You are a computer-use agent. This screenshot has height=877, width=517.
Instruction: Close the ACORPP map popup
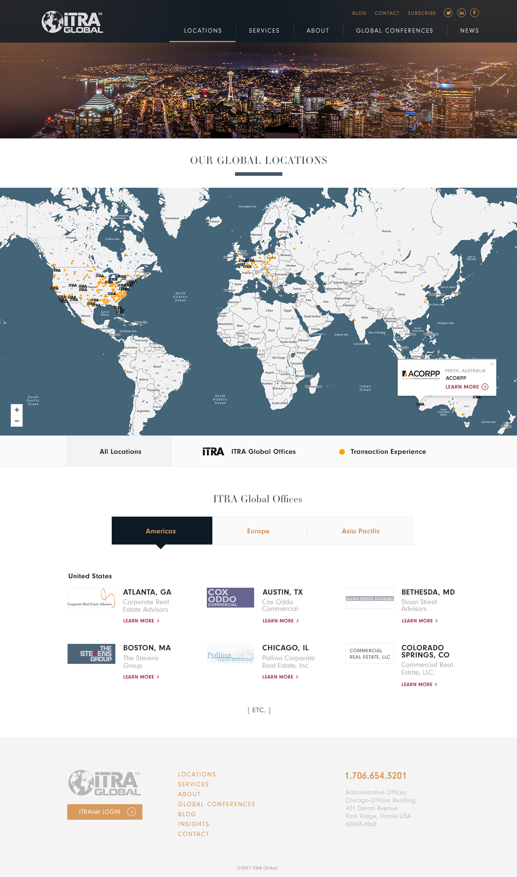(x=492, y=364)
